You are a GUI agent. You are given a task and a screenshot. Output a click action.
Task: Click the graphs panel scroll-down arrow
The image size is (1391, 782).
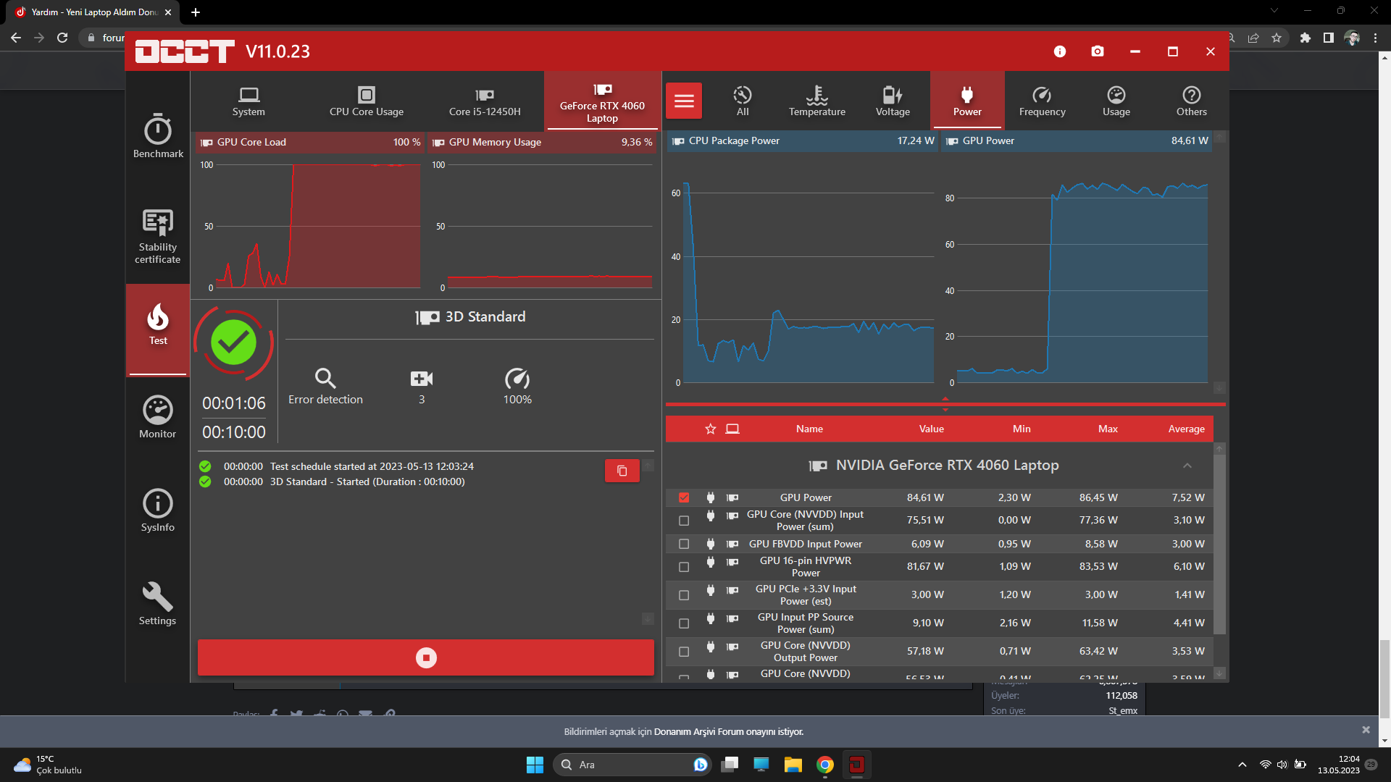point(1219,387)
